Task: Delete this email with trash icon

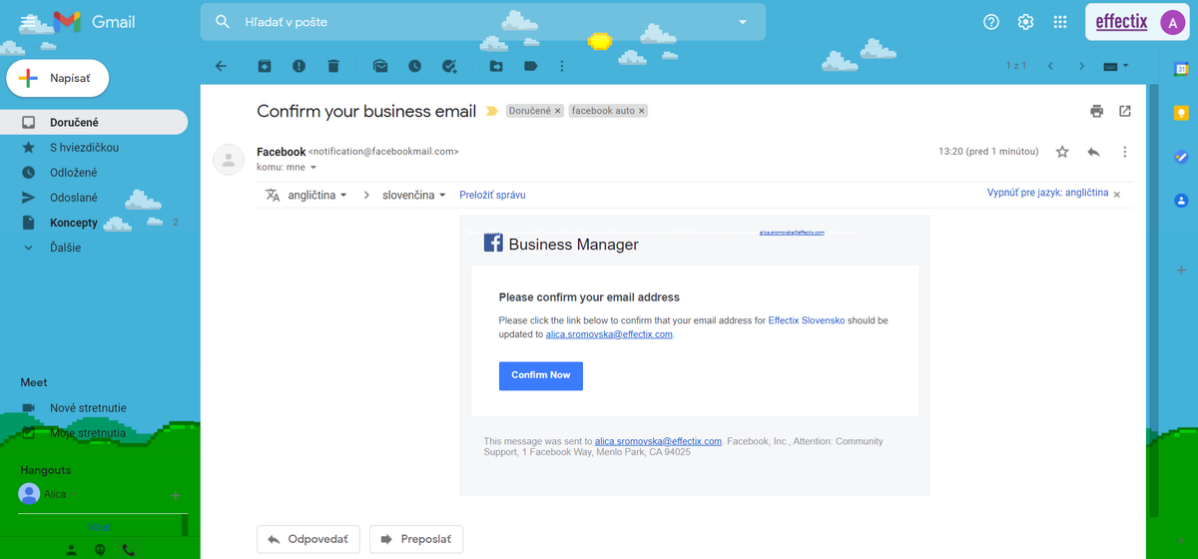Action: pyautogui.click(x=333, y=66)
